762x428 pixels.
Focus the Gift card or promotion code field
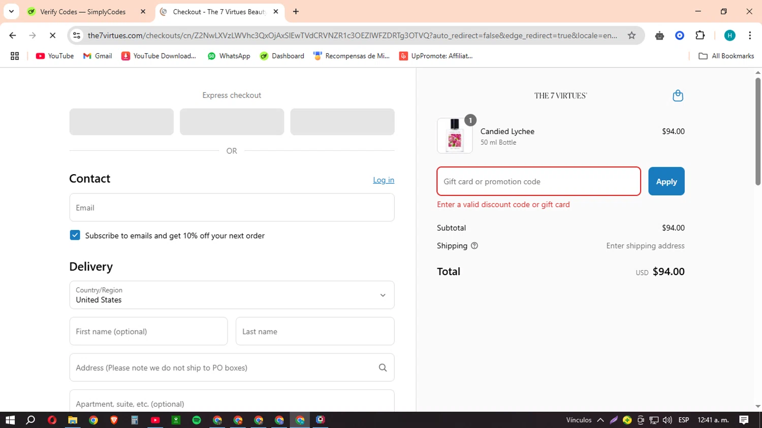point(538,181)
